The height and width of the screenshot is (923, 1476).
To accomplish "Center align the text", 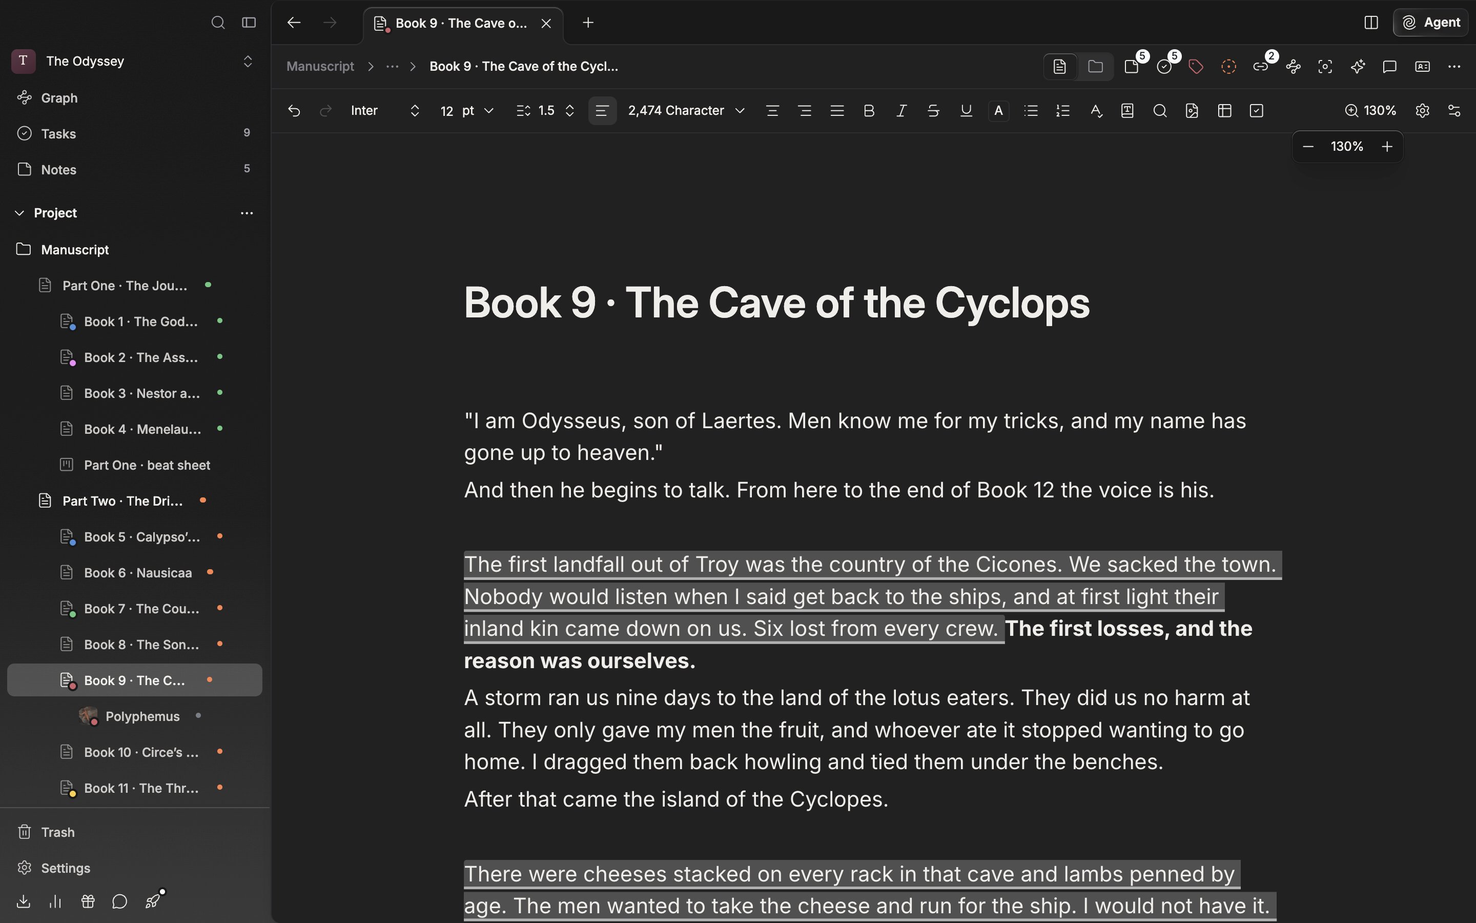I will pyautogui.click(x=772, y=110).
